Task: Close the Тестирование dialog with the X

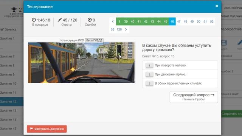Action: pos(217,6)
